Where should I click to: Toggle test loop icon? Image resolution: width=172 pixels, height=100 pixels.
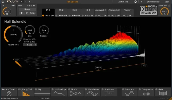(27, 13)
